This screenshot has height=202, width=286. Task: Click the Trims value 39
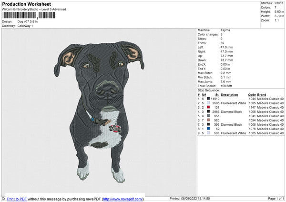tap(222, 43)
